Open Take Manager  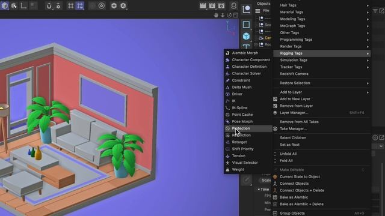coord(322,128)
